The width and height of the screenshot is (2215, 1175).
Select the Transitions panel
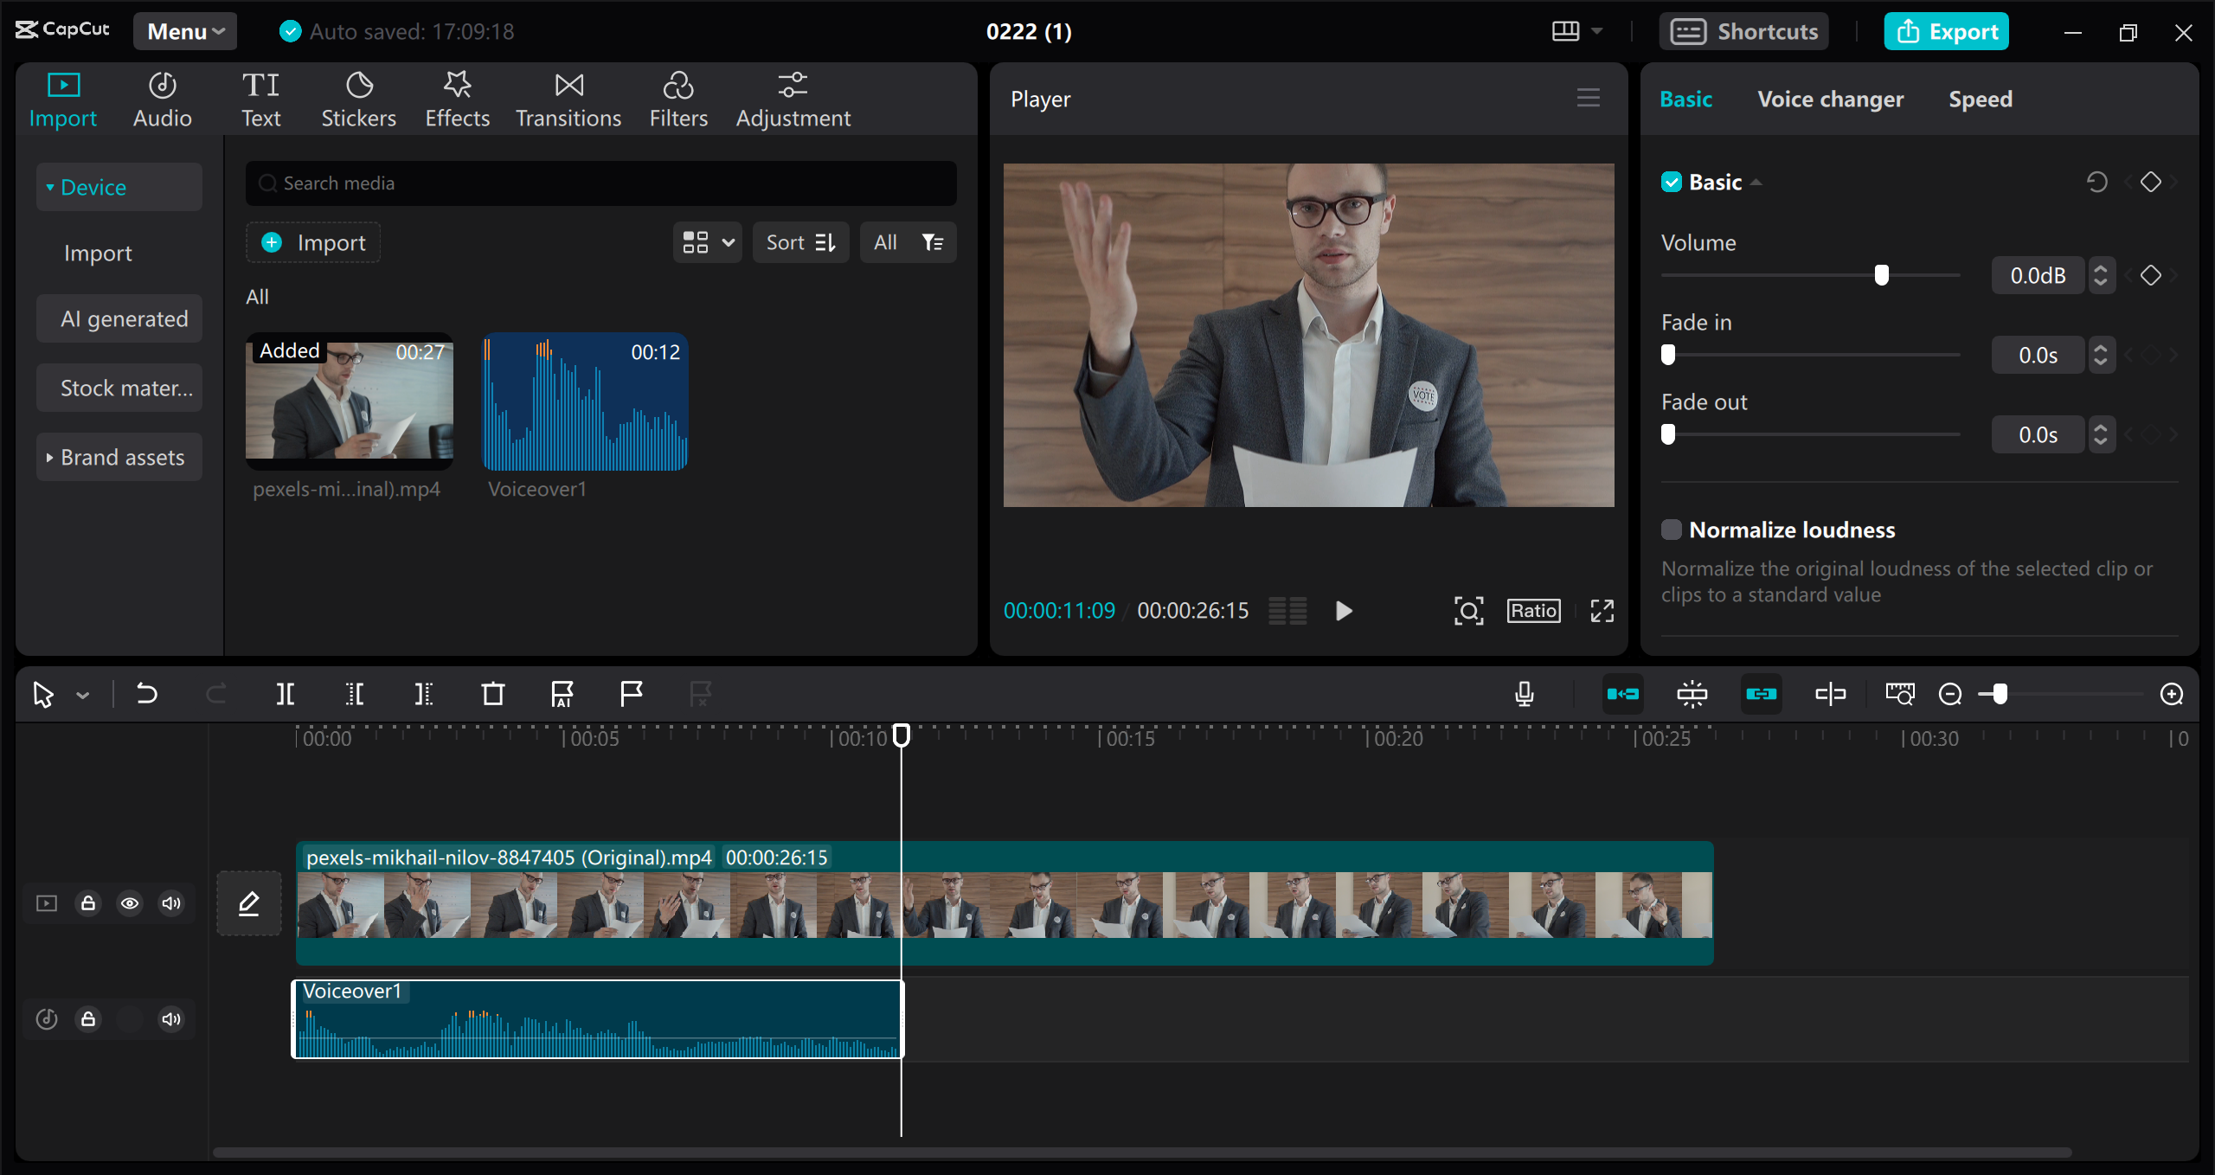point(568,98)
